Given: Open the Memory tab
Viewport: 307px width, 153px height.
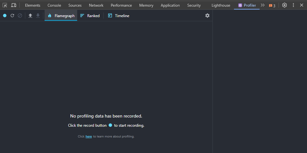Looking at the screenshot, I should [146, 5].
